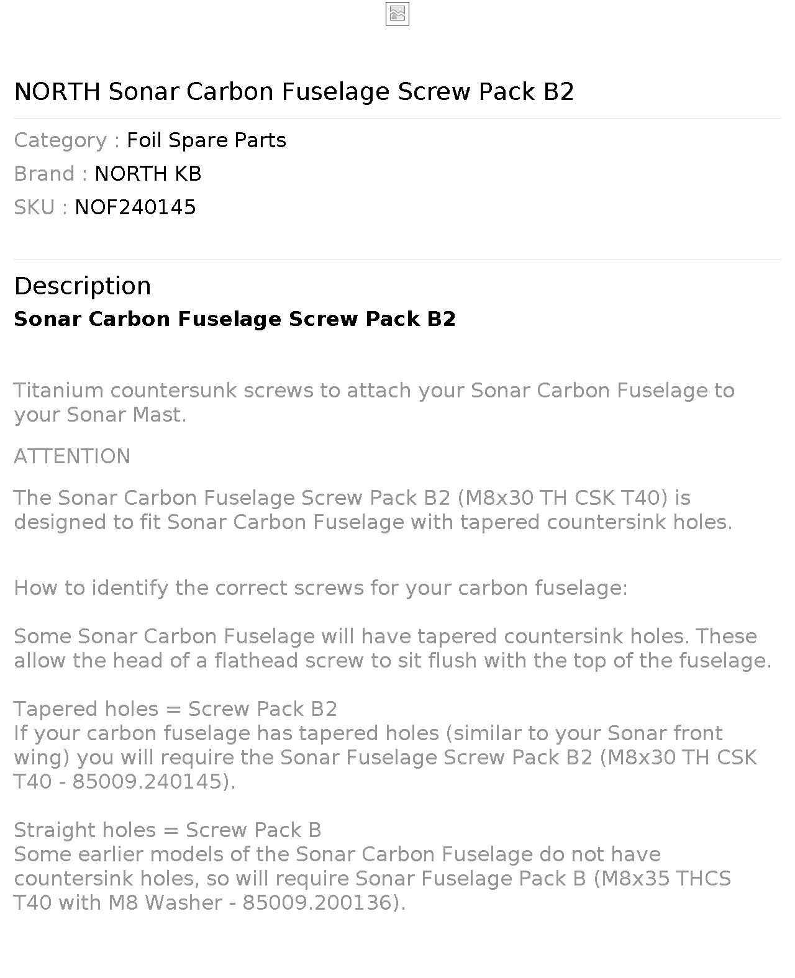795x978 pixels.
Task: Click the 'Tapered holes = Screw Pack B2' line
Action: (175, 709)
